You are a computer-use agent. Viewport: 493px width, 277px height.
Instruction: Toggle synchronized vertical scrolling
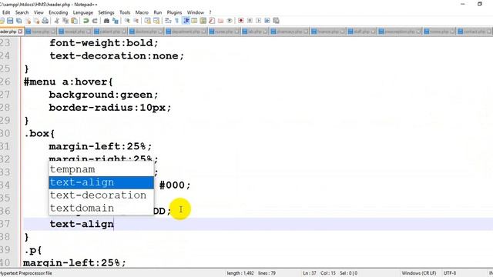[x=147, y=21]
